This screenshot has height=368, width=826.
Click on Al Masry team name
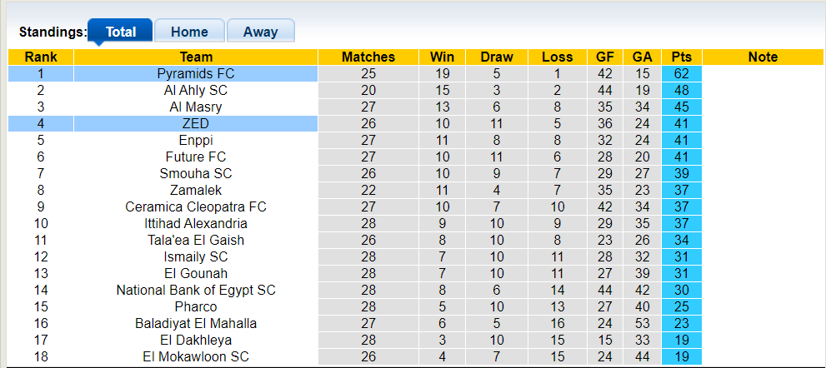point(196,107)
